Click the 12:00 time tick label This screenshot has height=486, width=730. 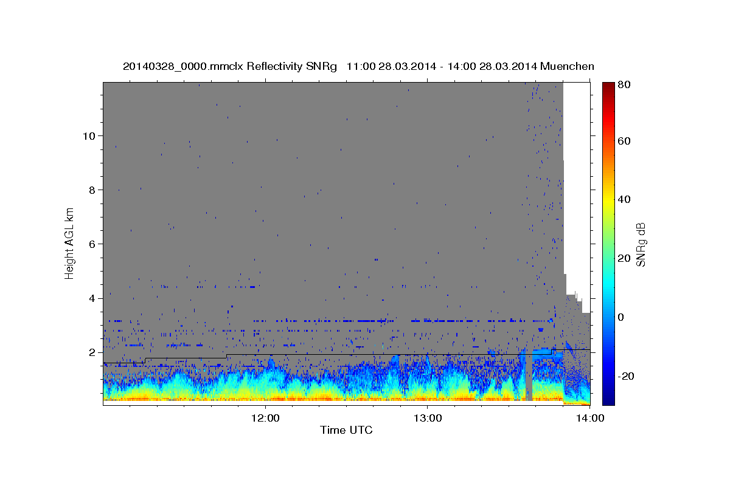(265, 418)
